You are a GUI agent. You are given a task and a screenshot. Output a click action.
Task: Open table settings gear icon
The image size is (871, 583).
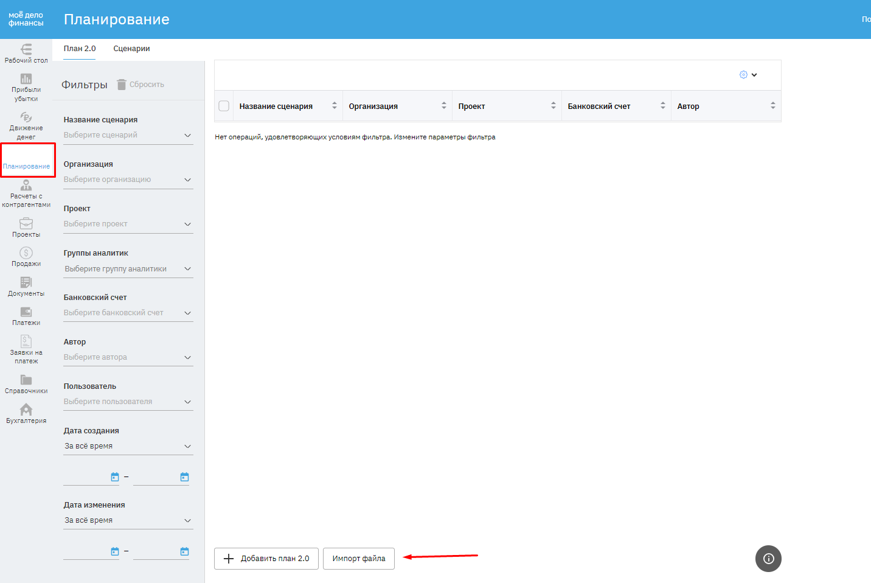coord(743,75)
